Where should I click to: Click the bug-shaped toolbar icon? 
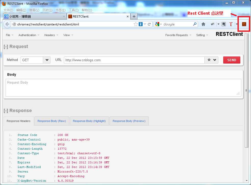click(x=213, y=24)
